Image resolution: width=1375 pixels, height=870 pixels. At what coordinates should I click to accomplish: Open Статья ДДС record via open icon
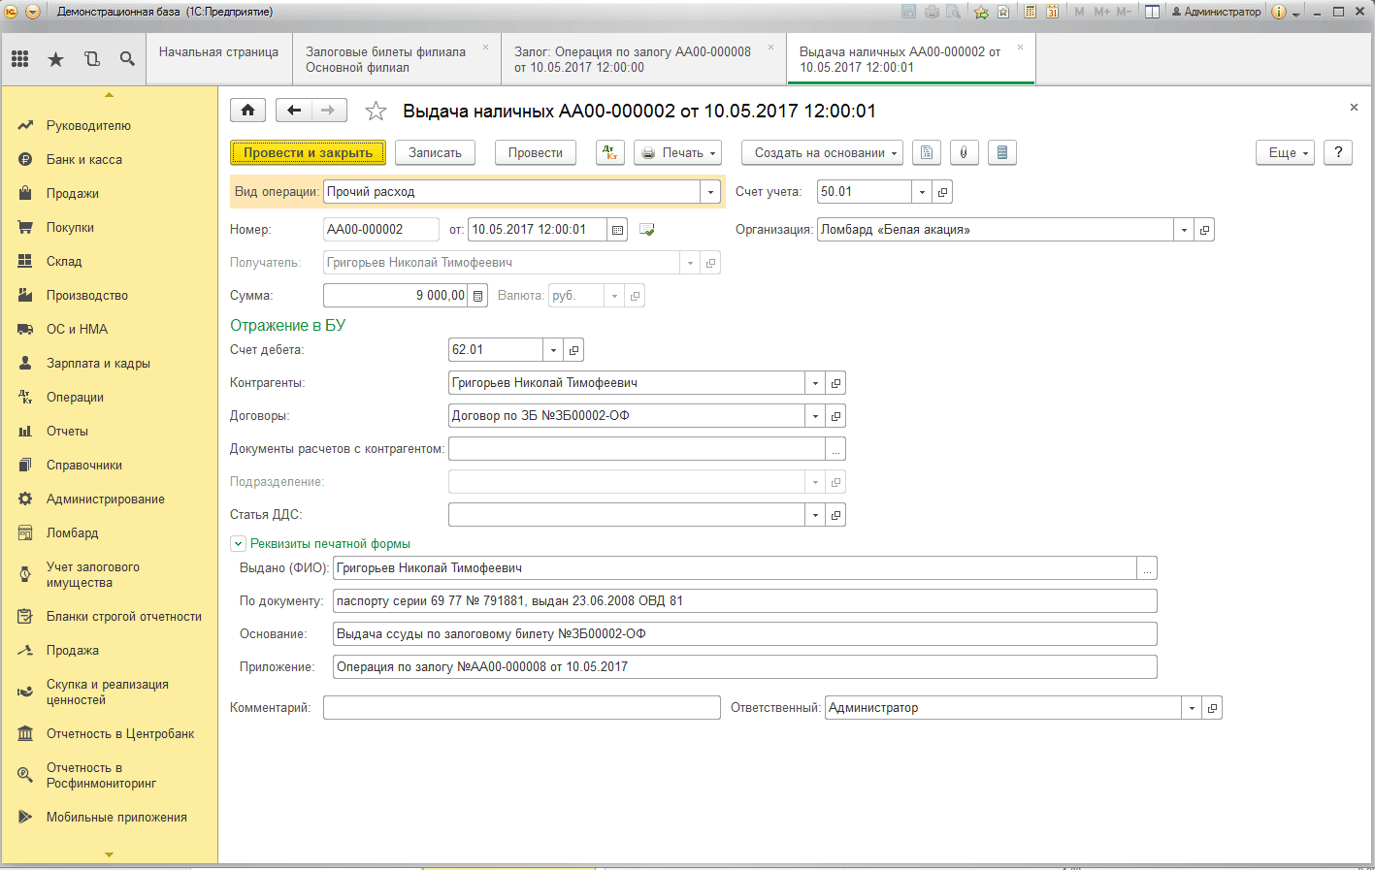[835, 515]
